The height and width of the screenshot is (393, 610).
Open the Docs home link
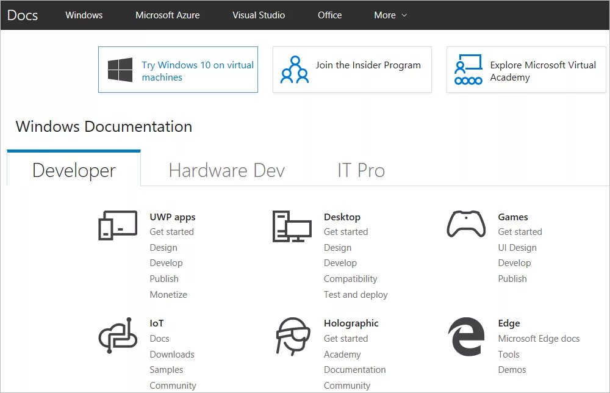pyautogui.click(x=23, y=15)
